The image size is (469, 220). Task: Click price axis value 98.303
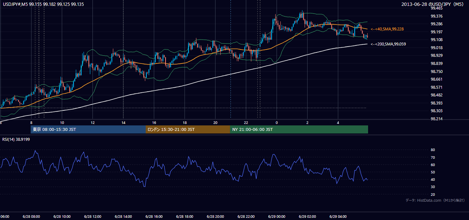click(x=436, y=111)
